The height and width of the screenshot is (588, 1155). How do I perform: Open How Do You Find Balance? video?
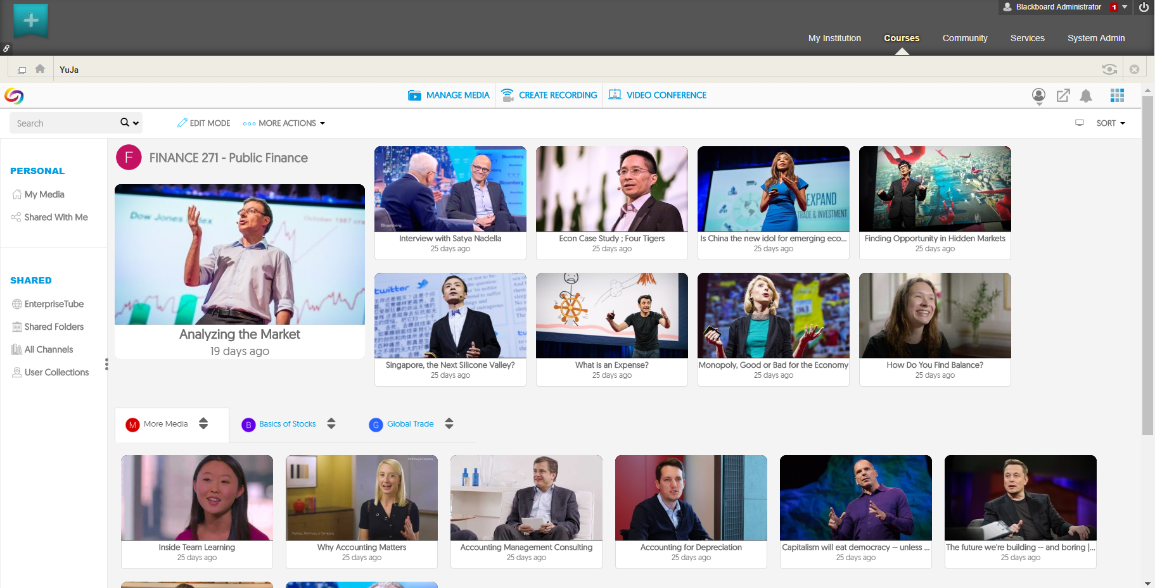click(935, 329)
